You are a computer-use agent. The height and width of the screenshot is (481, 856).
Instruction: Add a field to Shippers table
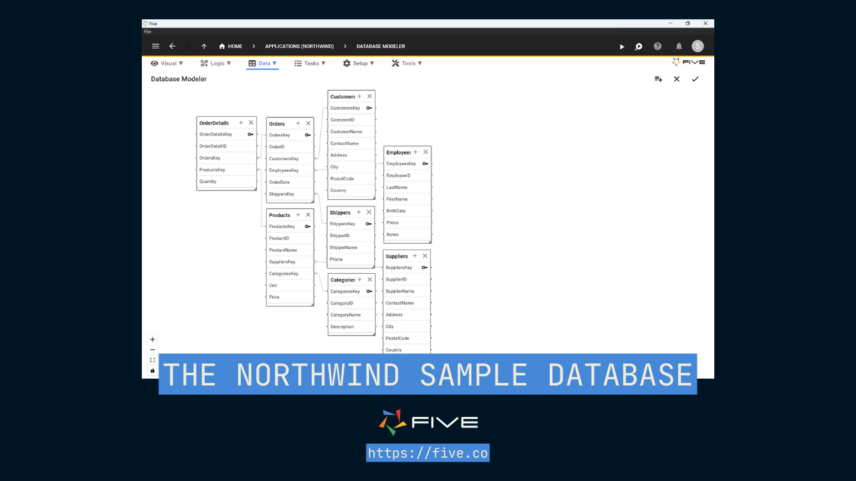[x=359, y=212]
